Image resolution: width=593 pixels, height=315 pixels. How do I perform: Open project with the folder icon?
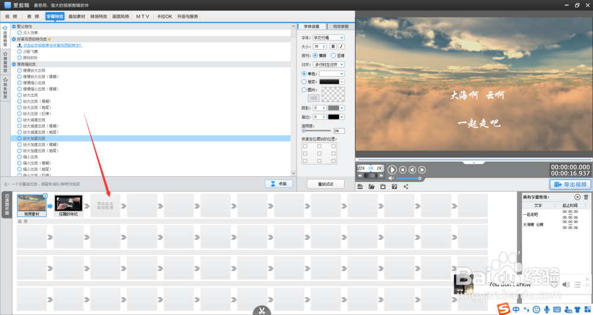pos(371,186)
